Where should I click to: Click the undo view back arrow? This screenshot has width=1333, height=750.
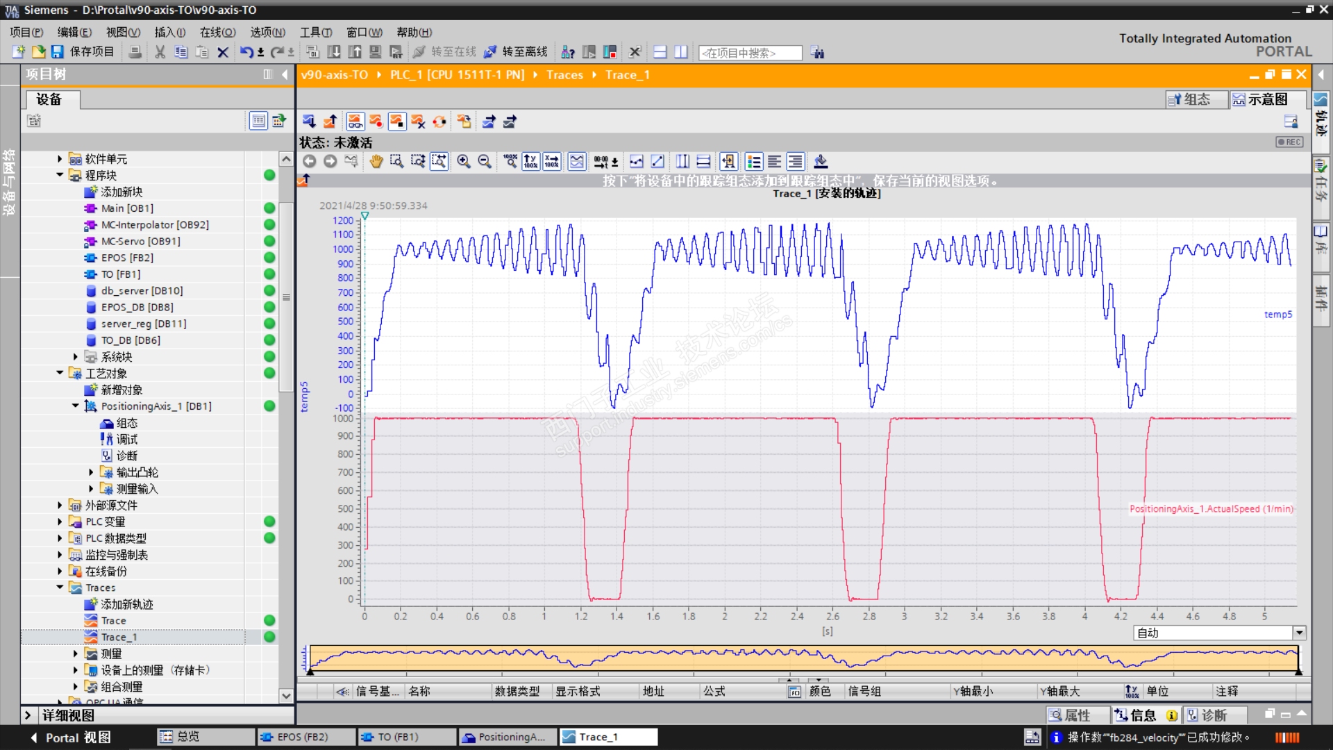pyautogui.click(x=310, y=162)
